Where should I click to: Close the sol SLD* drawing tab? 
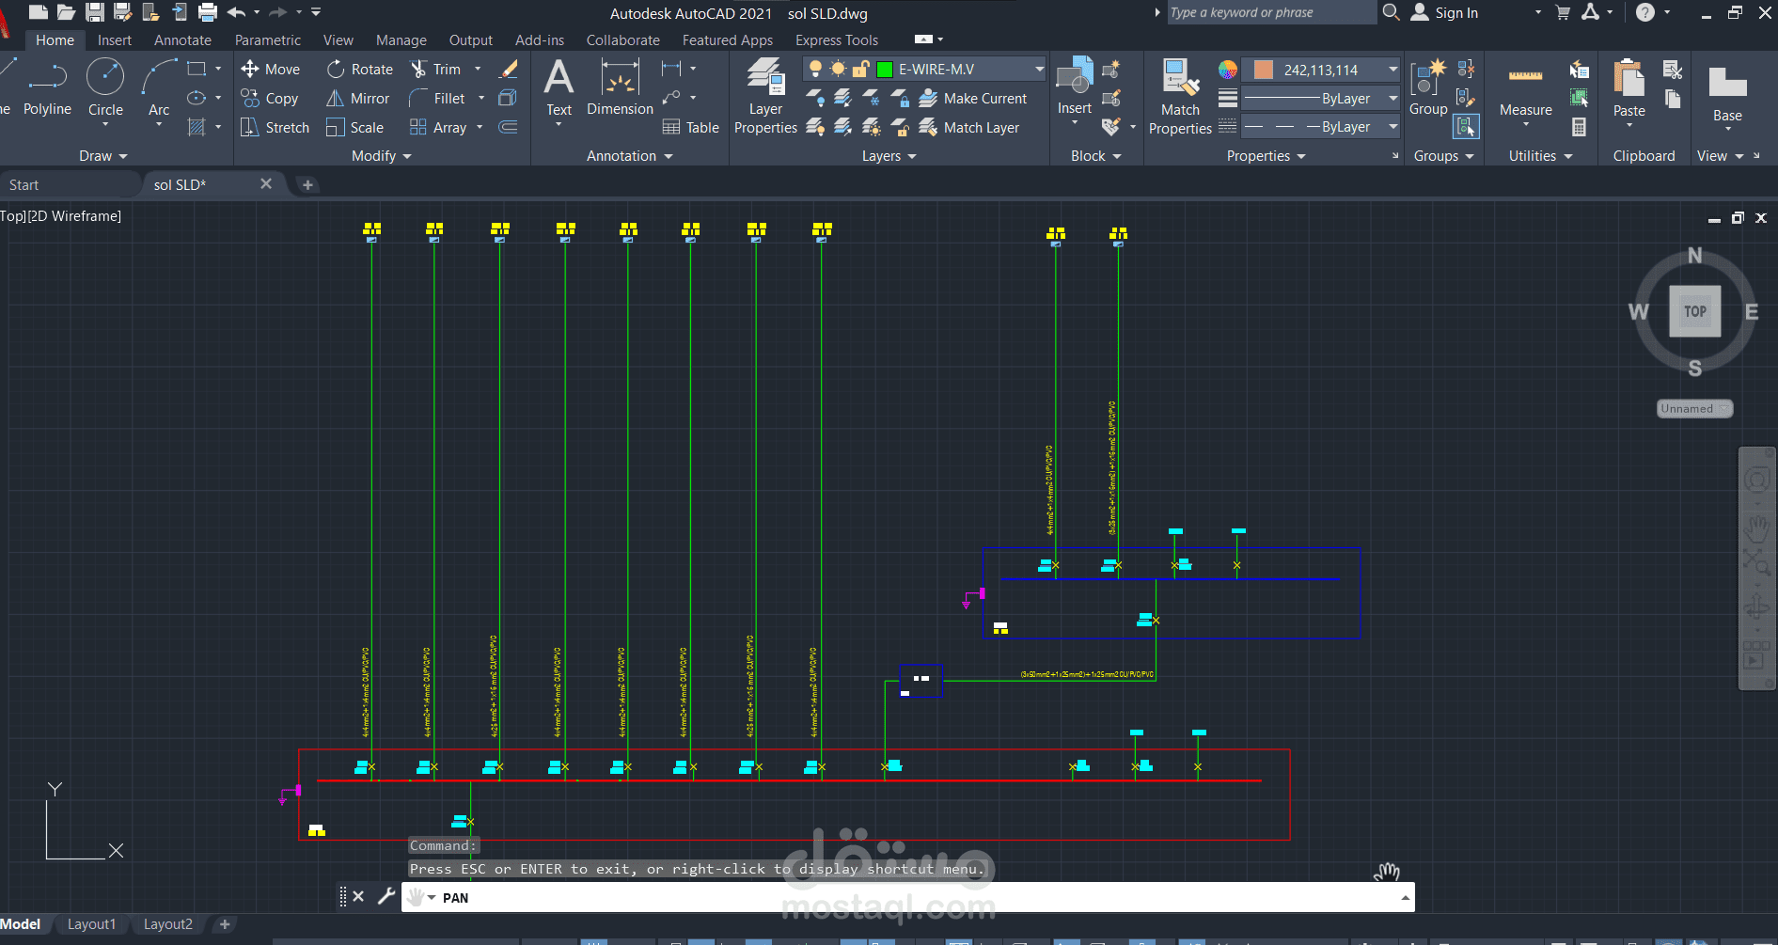click(266, 183)
